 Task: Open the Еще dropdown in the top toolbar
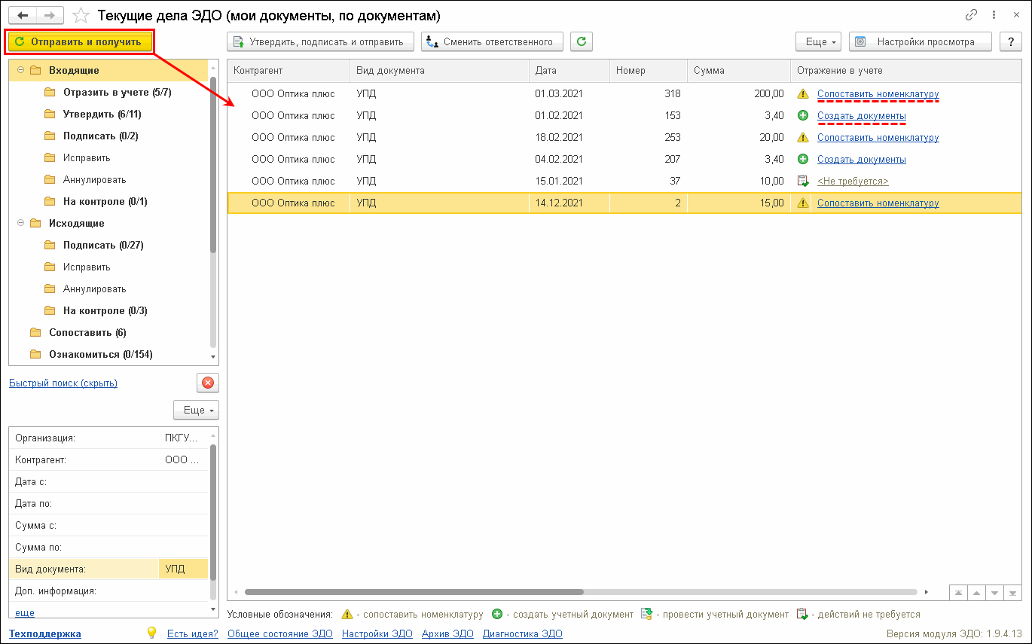point(818,42)
